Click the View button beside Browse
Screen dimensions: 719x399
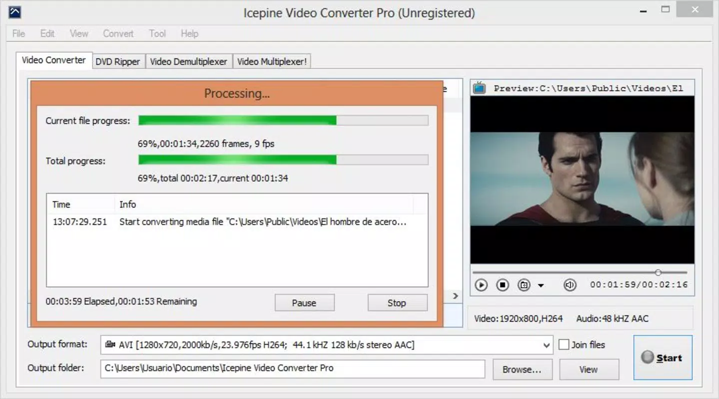589,370
